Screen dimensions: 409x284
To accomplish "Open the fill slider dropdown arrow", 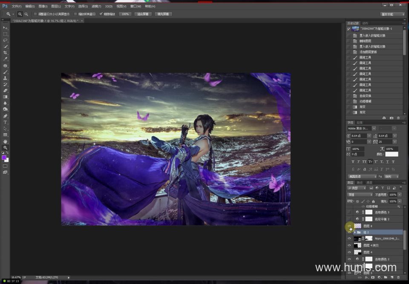I will click(x=400, y=201).
